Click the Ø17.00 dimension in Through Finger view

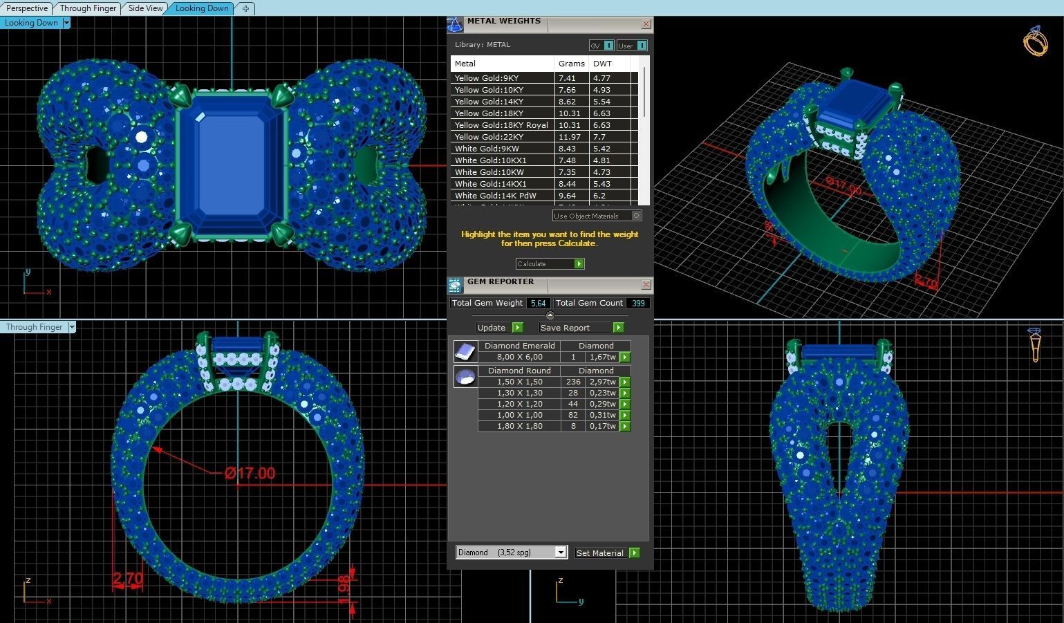tap(250, 474)
